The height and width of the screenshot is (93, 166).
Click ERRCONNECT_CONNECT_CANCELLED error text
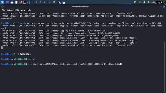pos(142,16)
